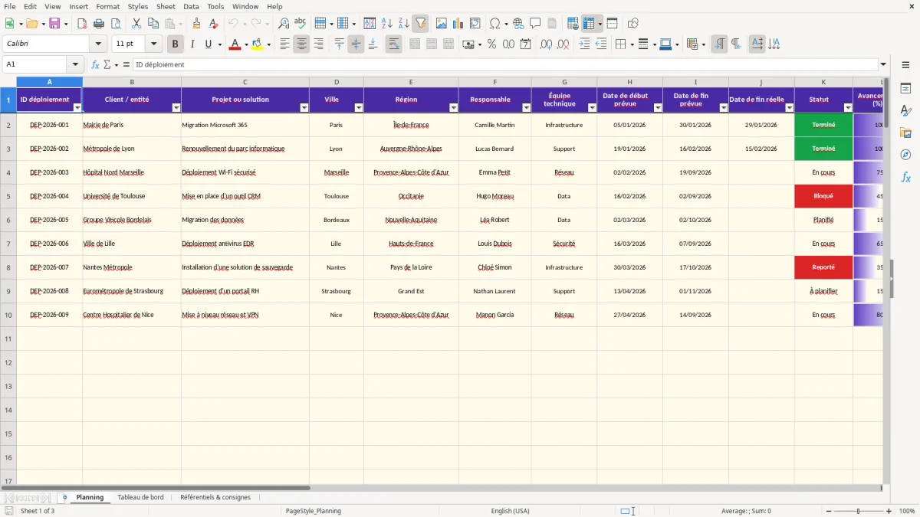
Task: Click Increase Indent icon
Action: (584, 44)
